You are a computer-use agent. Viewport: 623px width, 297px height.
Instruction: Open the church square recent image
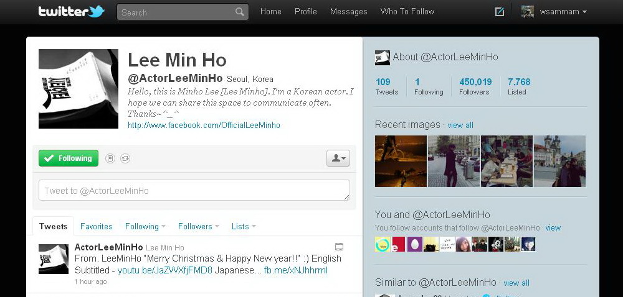pos(559,161)
